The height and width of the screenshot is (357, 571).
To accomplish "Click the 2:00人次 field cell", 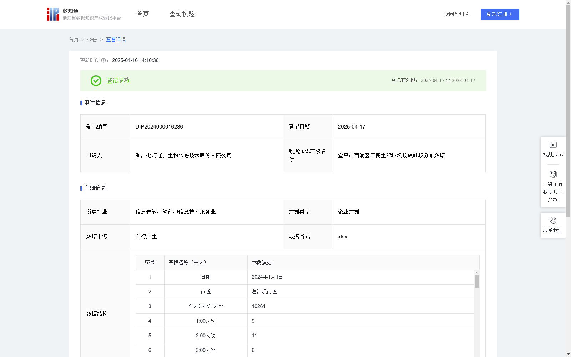I will pyautogui.click(x=206, y=336).
